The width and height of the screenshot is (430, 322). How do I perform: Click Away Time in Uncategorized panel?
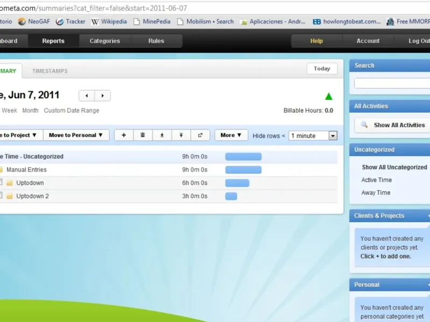tap(376, 193)
